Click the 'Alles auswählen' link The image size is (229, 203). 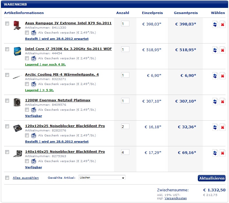pos(26,178)
